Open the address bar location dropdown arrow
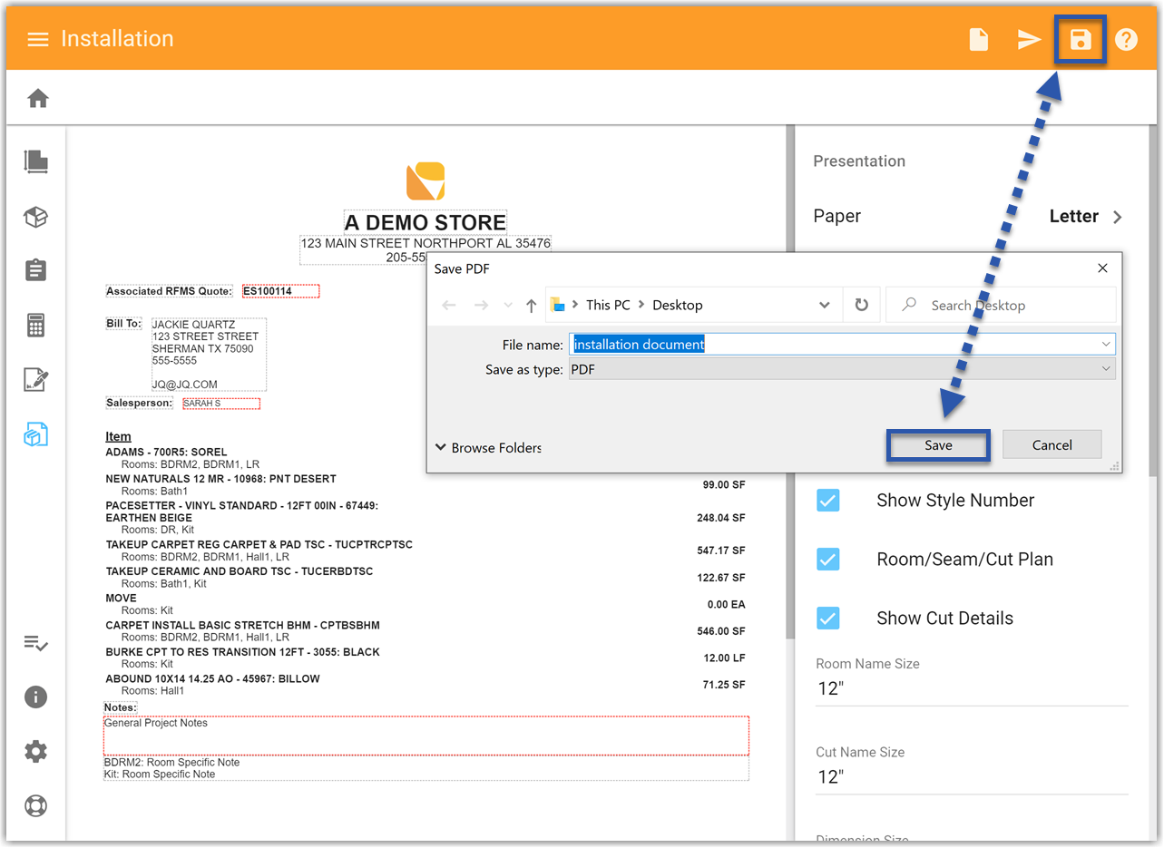The image size is (1164, 848). coord(824,305)
